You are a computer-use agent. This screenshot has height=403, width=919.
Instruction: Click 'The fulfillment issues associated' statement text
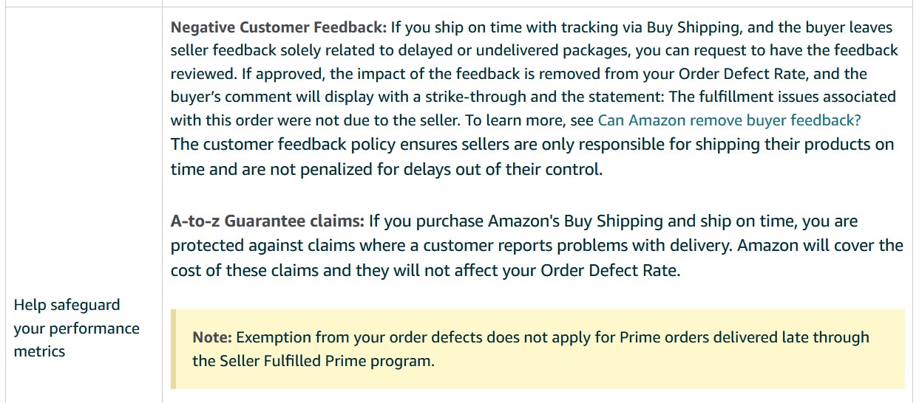771,97
